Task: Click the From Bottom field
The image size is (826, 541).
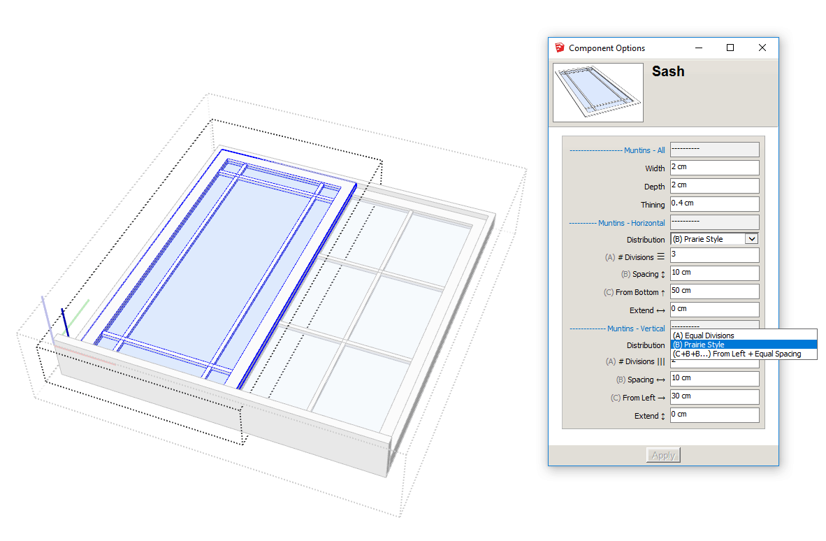Action: pos(714,291)
